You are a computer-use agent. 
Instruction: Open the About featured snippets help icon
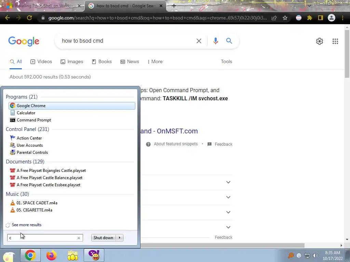pyautogui.click(x=148, y=144)
